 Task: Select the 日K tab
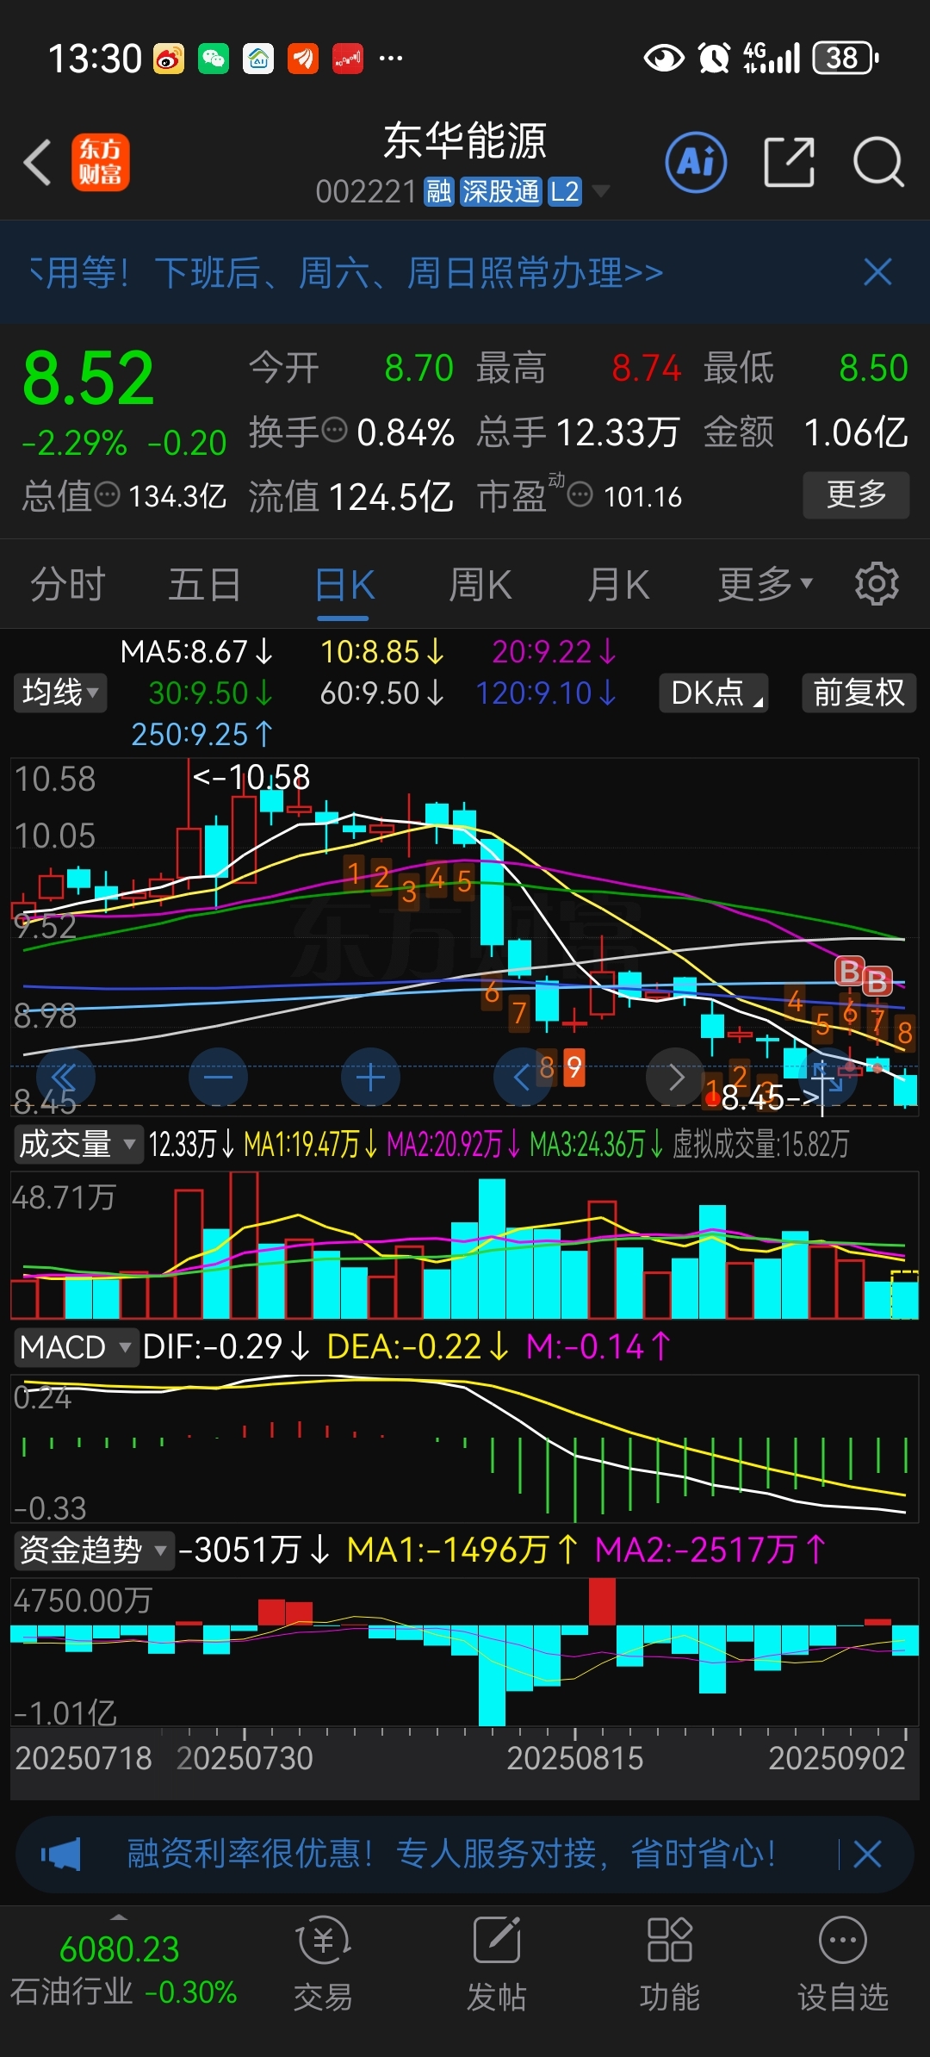[344, 585]
